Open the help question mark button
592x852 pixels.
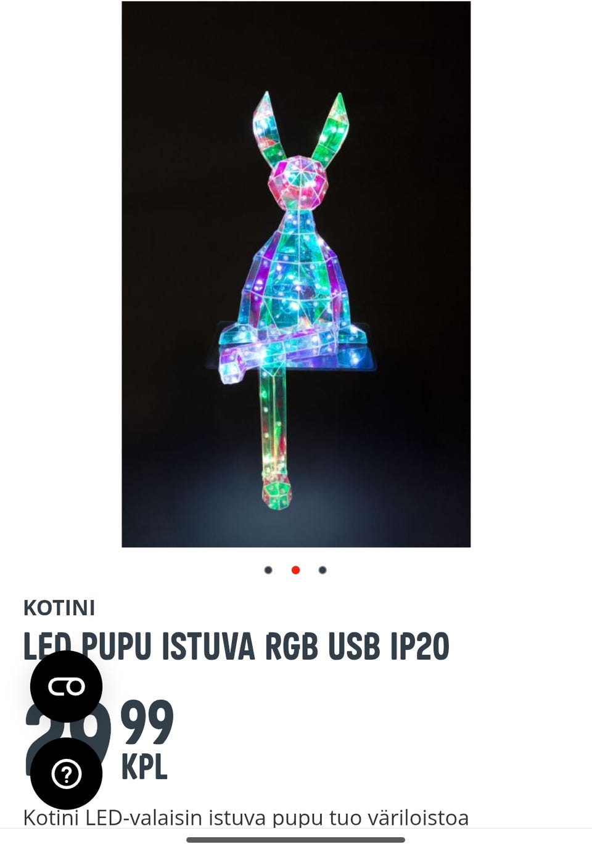(67, 773)
